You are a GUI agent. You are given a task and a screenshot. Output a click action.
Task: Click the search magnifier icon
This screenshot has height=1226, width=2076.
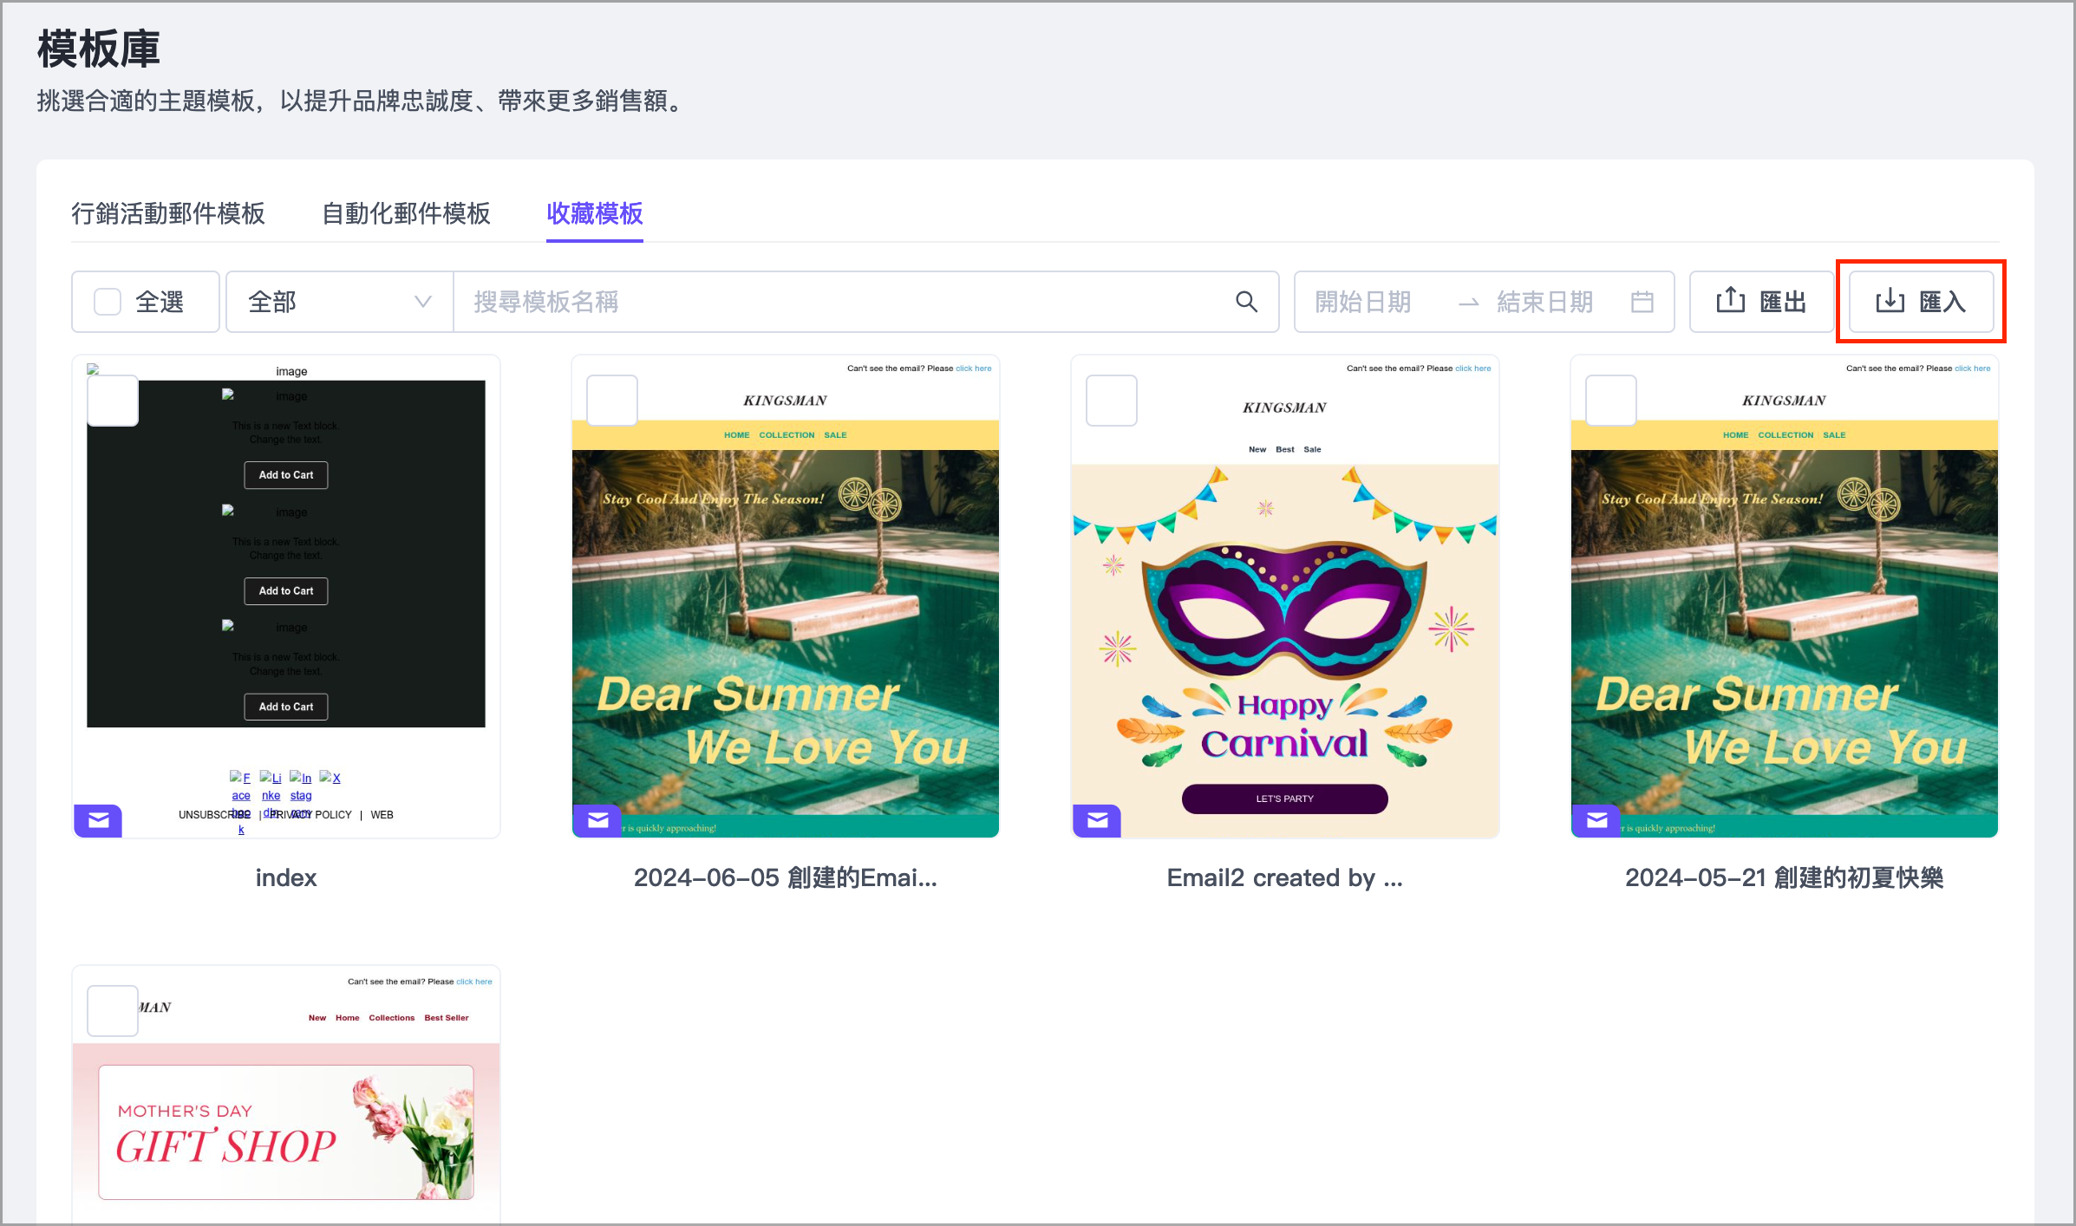pyautogui.click(x=1246, y=302)
